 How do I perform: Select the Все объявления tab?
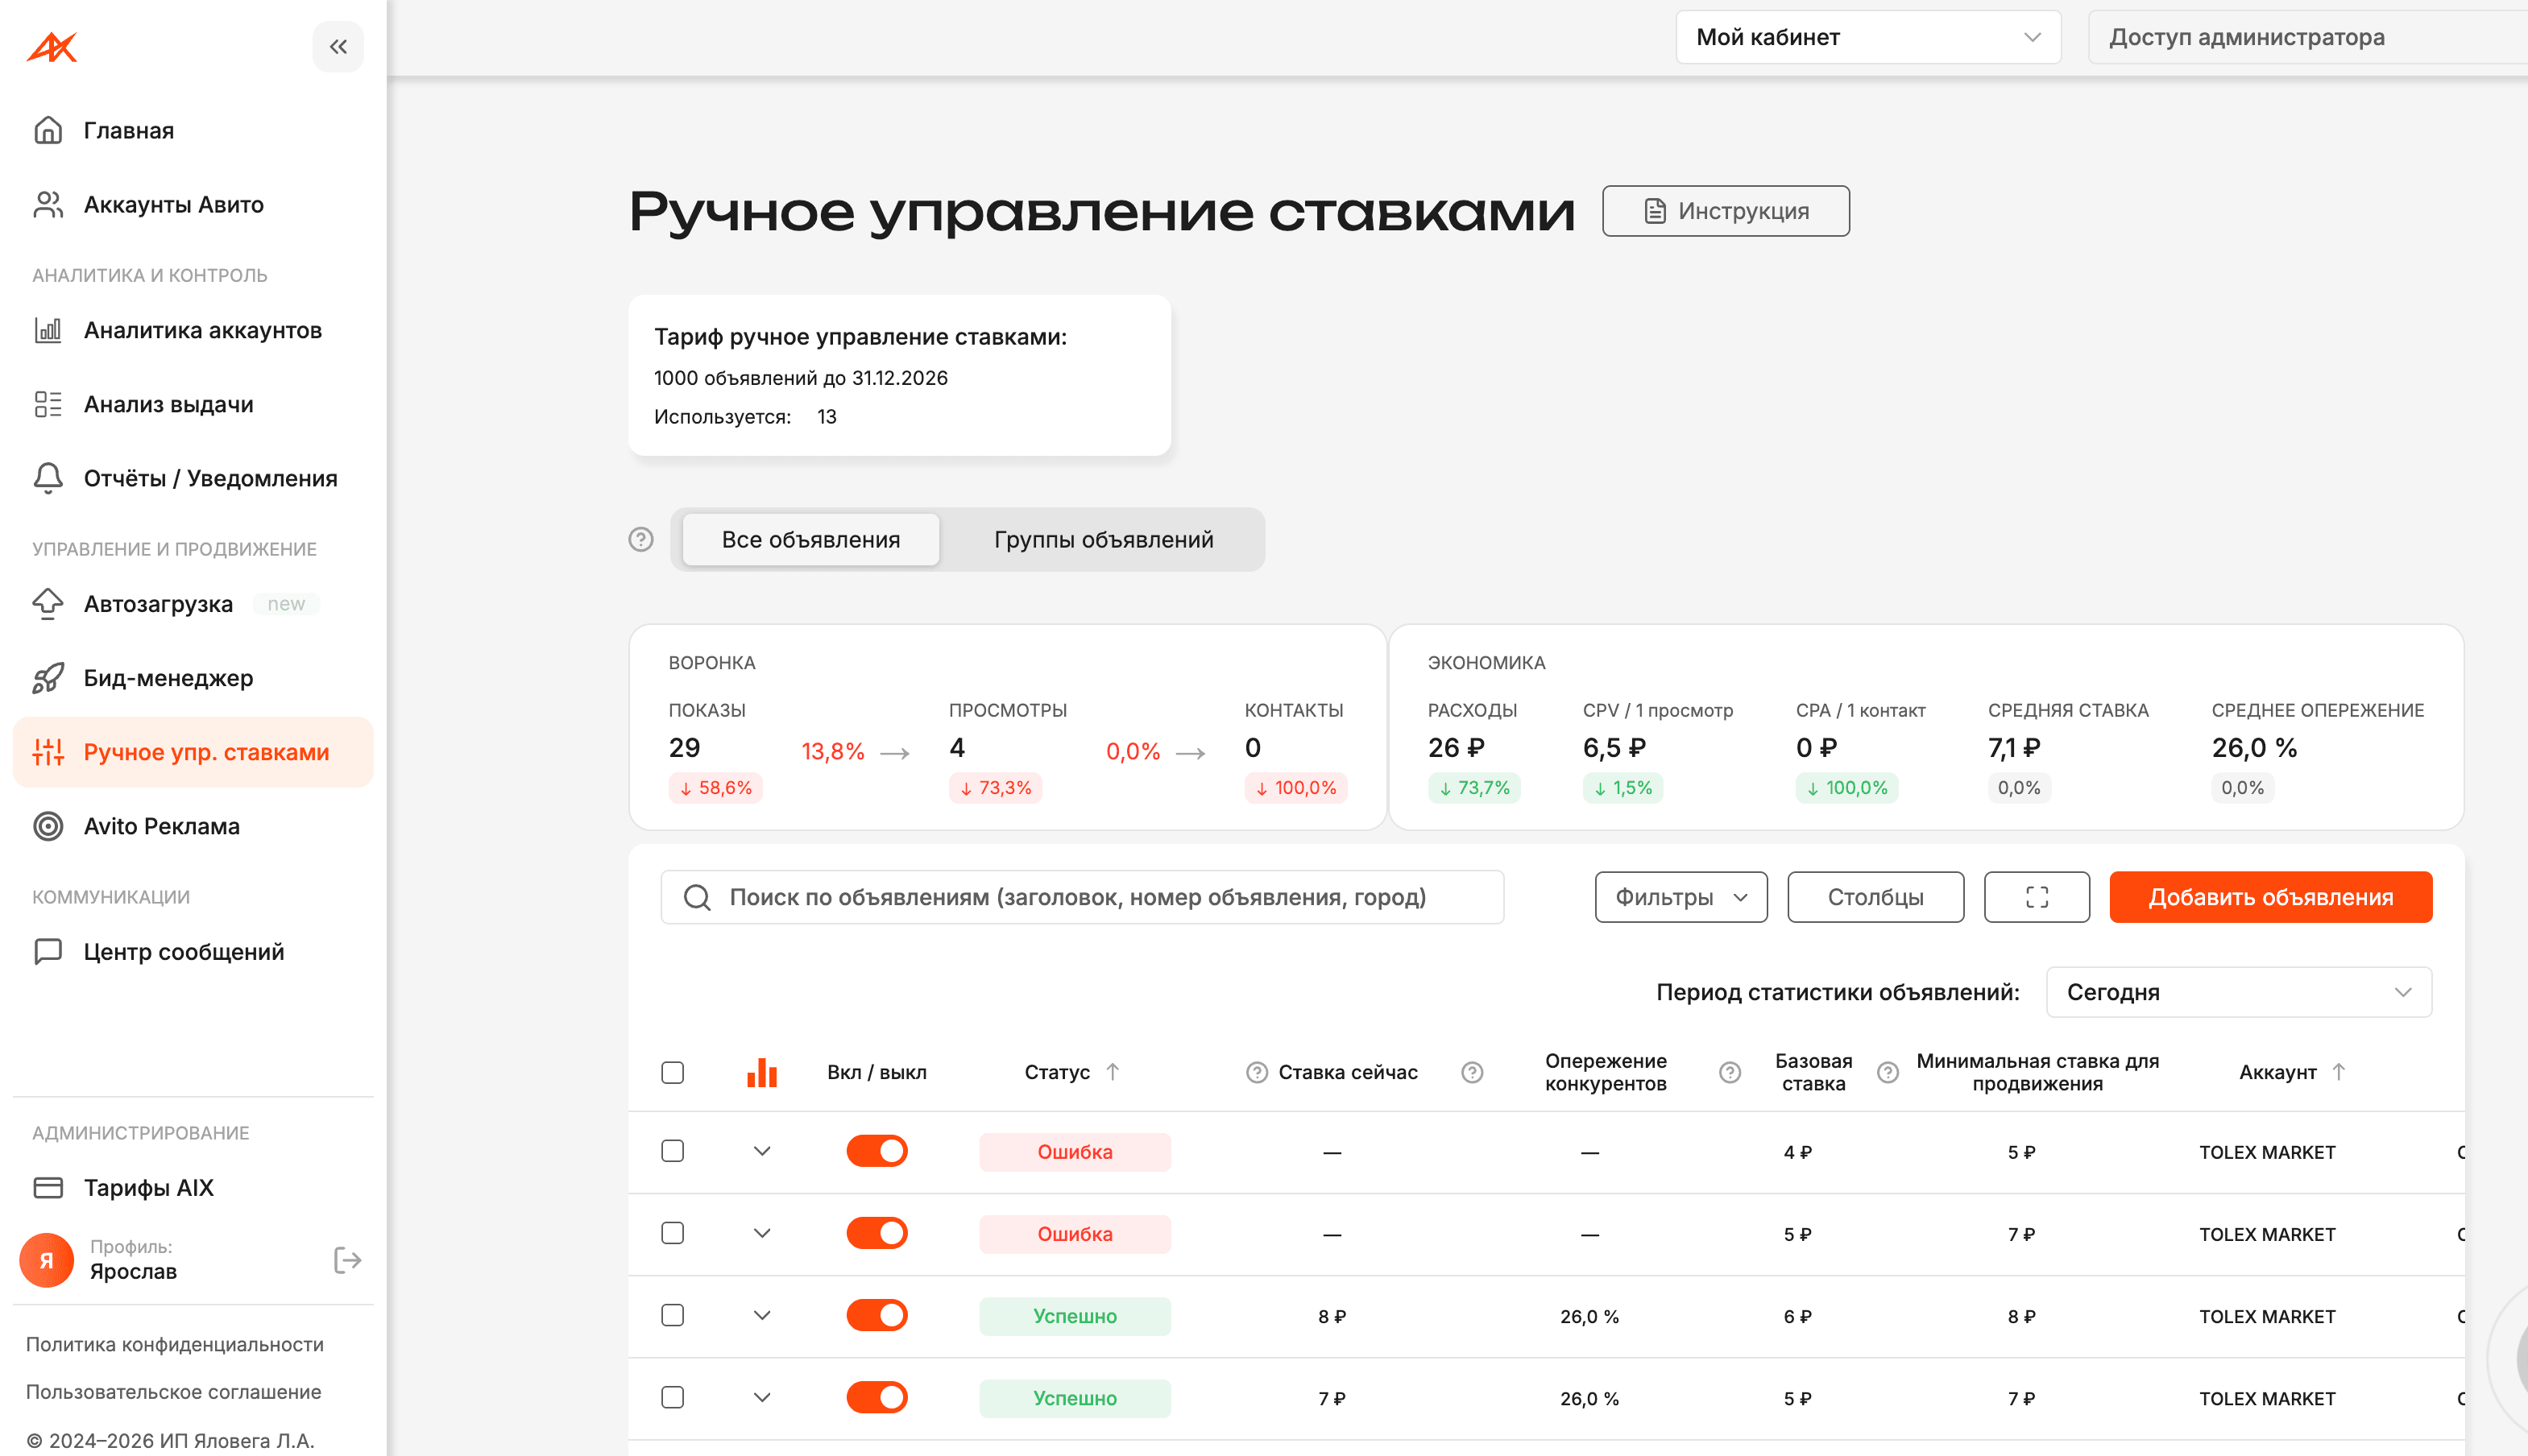pyautogui.click(x=811, y=539)
